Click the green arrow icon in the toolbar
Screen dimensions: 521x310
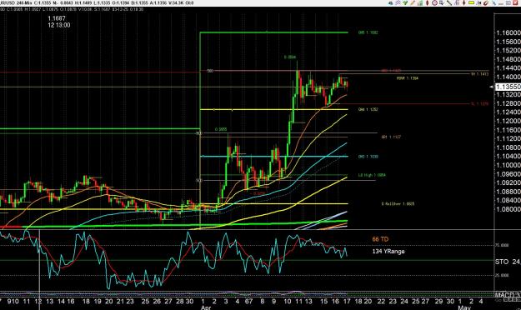tap(405, 2)
